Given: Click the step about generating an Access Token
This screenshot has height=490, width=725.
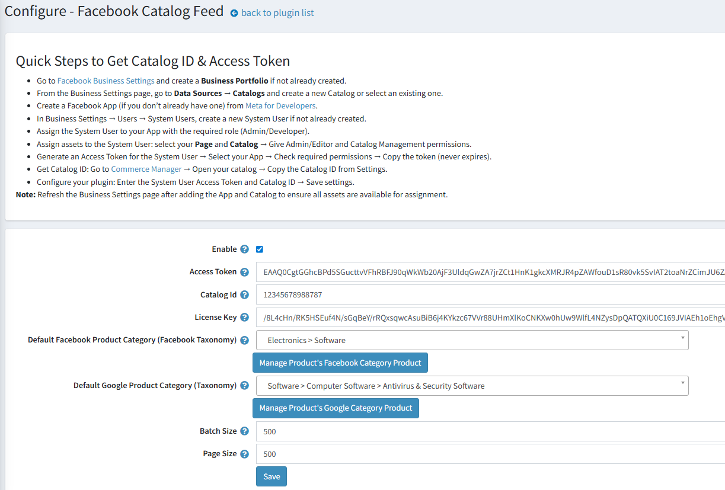Looking at the screenshot, I should click(264, 157).
